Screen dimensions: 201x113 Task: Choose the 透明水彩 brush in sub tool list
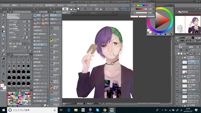(40, 27)
